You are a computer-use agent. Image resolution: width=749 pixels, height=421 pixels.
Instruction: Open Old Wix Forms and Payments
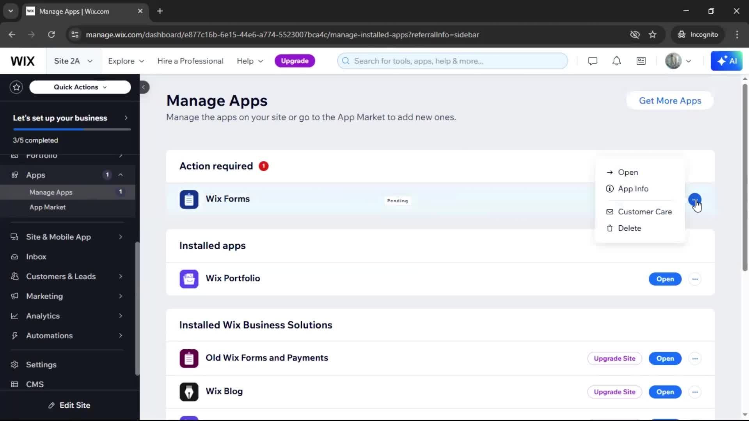click(x=665, y=359)
